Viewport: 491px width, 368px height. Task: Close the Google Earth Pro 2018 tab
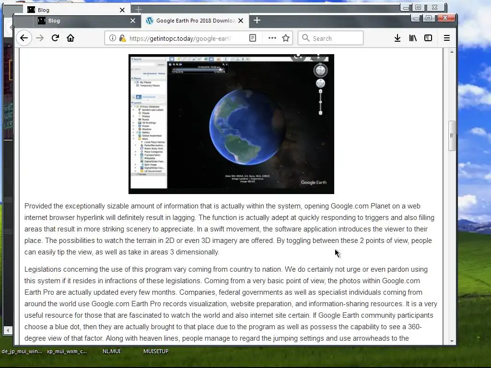tap(241, 21)
